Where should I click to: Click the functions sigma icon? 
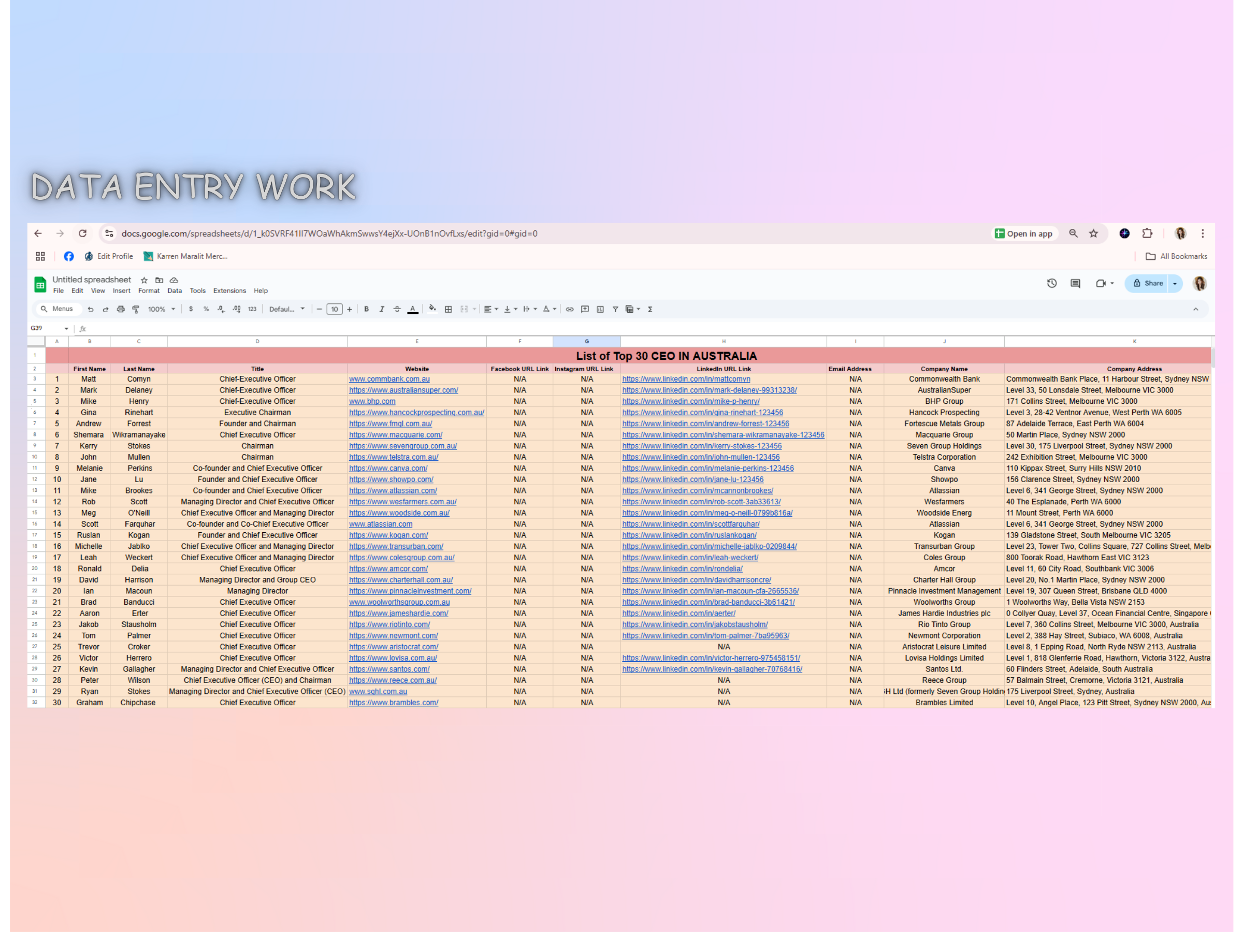(650, 309)
